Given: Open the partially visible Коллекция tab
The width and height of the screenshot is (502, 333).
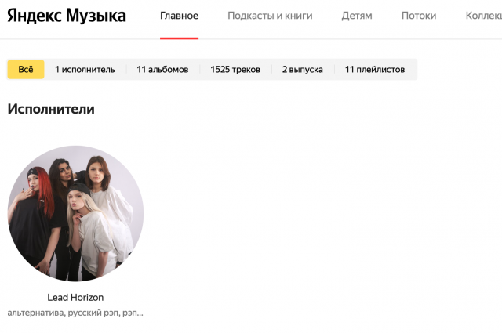Looking at the screenshot, I should tap(484, 16).
